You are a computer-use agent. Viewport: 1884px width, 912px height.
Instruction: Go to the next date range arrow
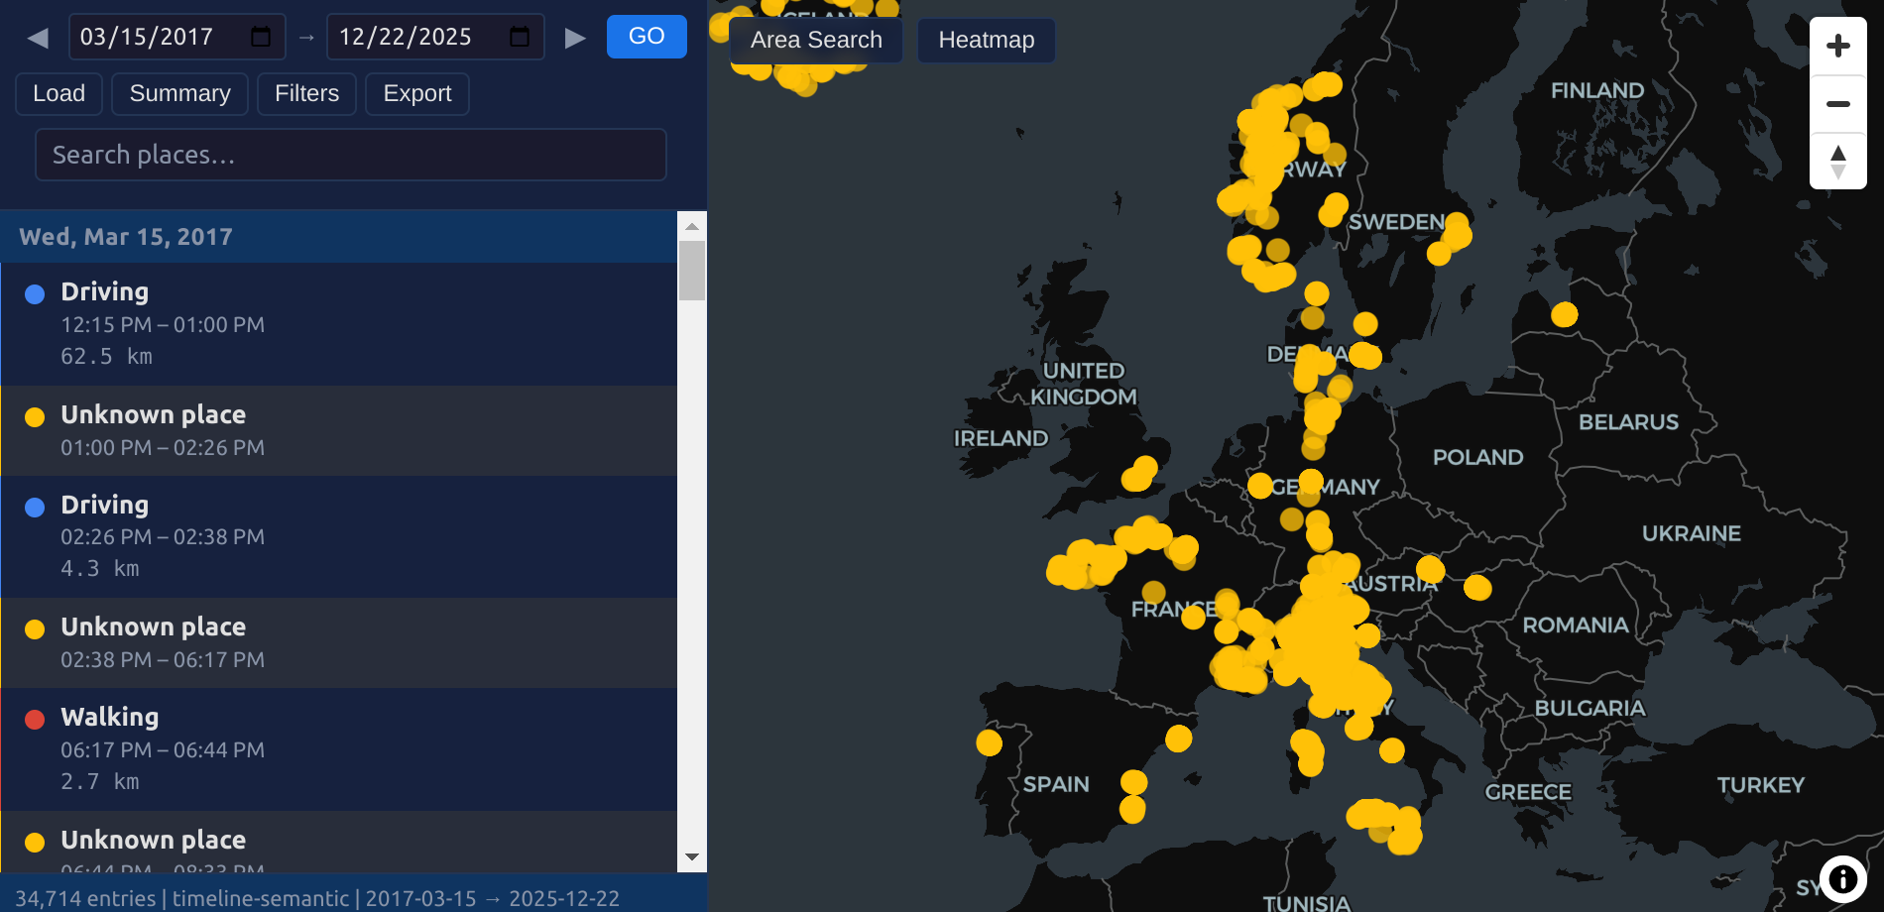click(575, 38)
